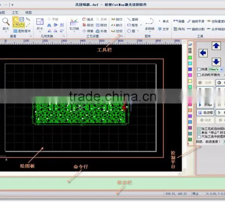
Task: Select 阴切 inner cut option
Action: [x=101, y=25]
